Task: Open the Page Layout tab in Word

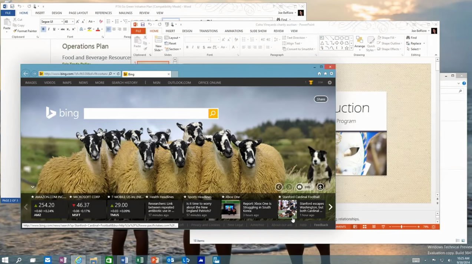Action: (78, 13)
